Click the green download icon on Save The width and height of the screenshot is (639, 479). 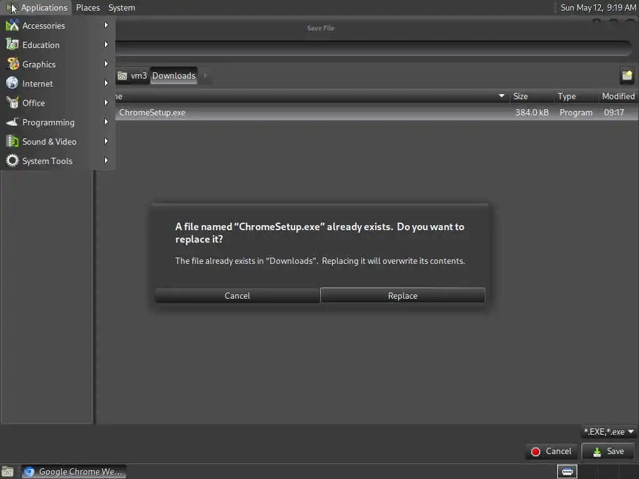pos(597,452)
